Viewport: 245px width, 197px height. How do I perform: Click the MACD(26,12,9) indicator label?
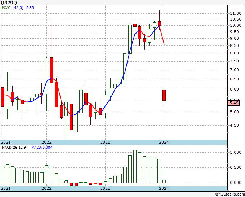click(14, 148)
